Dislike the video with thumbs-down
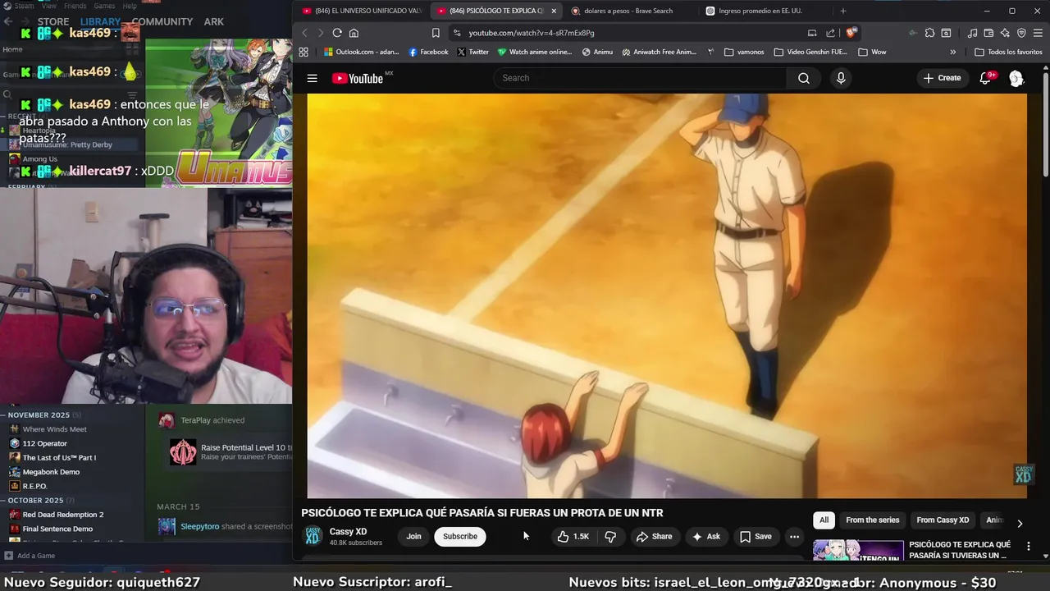 (610, 536)
